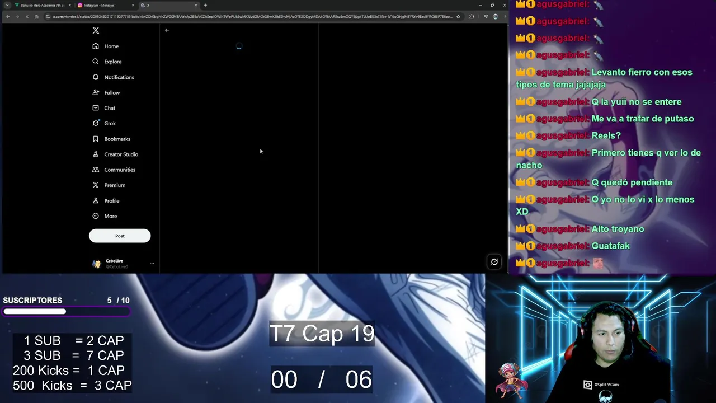This screenshot has width=716, height=403.
Task: Click the browser home button
Action: (x=36, y=16)
